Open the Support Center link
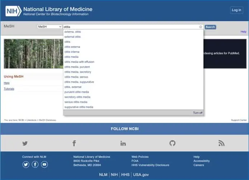The height and width of the screenshot is (180, 249). (x=239, y=120)
